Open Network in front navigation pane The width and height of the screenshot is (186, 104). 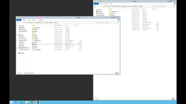pos(22,53)
